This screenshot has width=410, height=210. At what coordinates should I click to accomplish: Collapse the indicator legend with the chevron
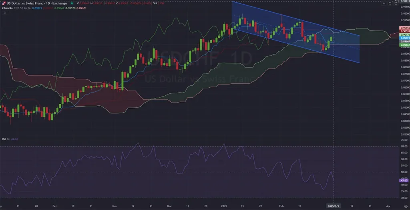coord(5,13)
